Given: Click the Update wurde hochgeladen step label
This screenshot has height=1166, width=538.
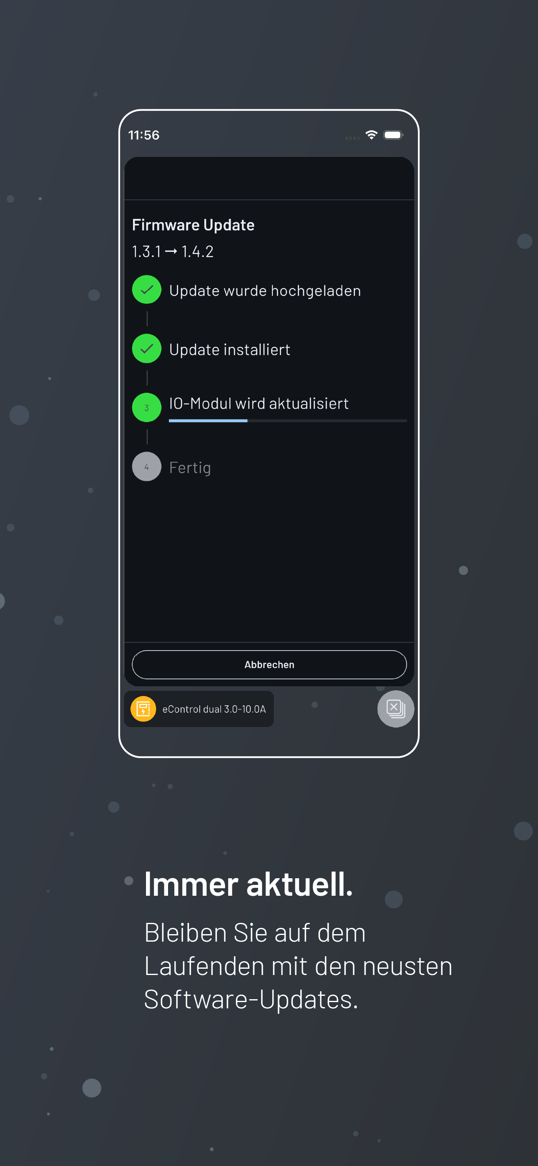Looking at the screenshot, I should pos(265,291).
